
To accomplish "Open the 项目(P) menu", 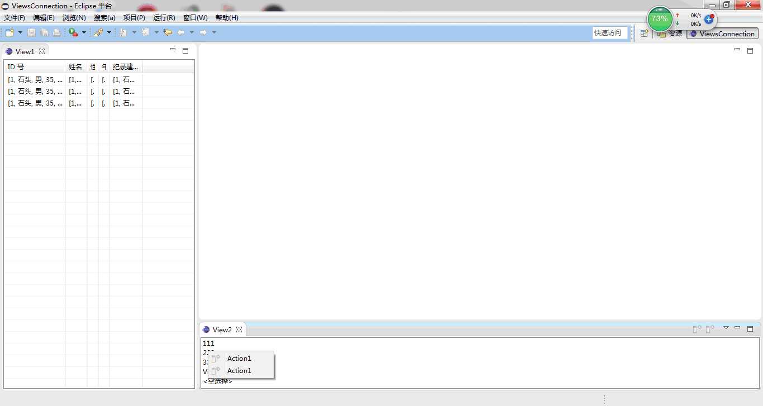I will (x=134, y=18).
